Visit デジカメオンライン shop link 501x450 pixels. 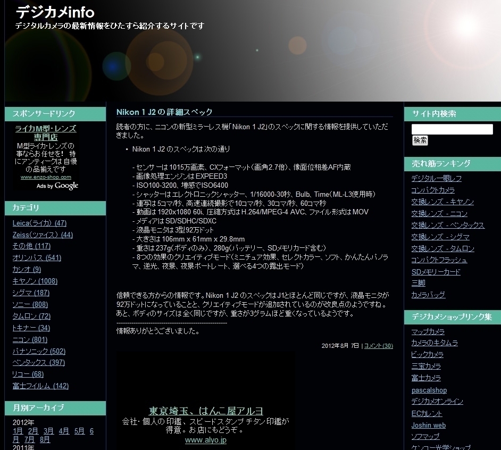(437, 402)
